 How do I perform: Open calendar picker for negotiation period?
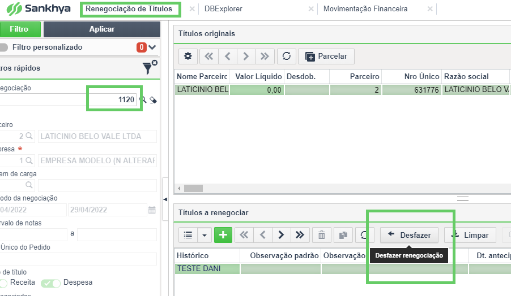152,210
